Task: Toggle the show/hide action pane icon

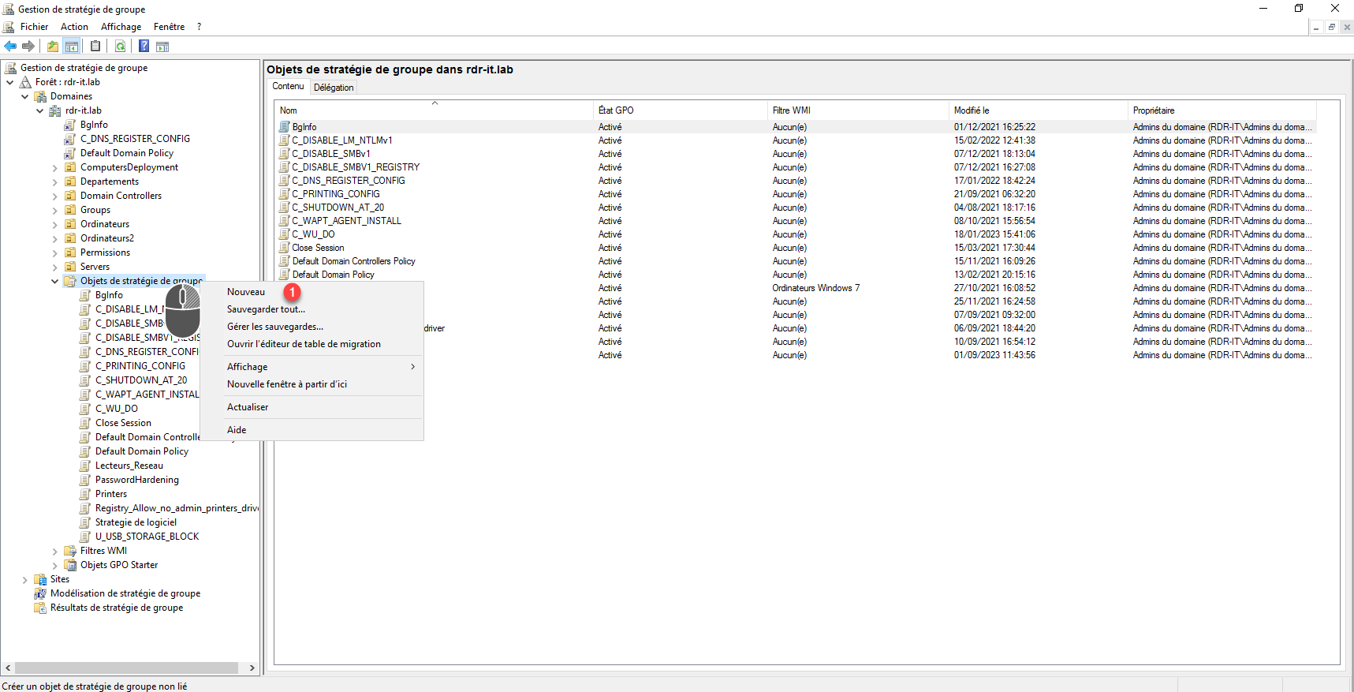Action: (x=162, y=47)
